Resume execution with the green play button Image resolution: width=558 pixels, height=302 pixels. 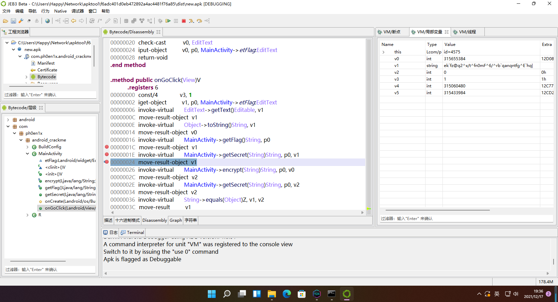click(x=168, y=21)
